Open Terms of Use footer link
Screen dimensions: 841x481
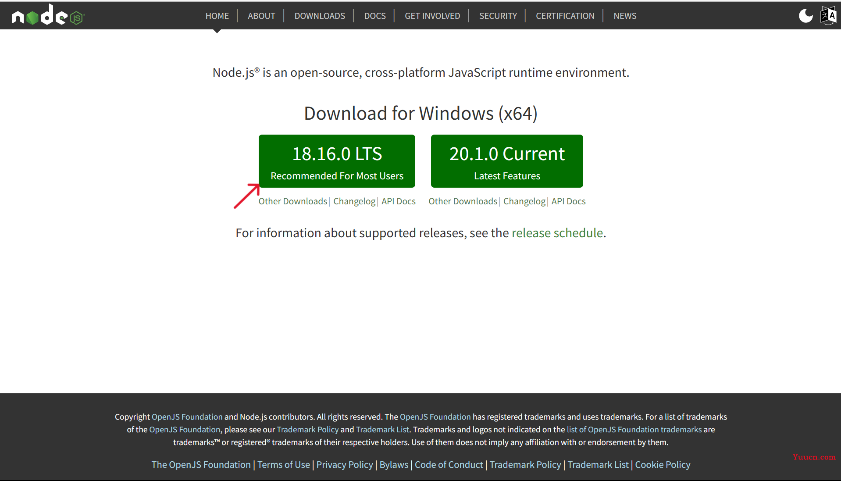284,465
